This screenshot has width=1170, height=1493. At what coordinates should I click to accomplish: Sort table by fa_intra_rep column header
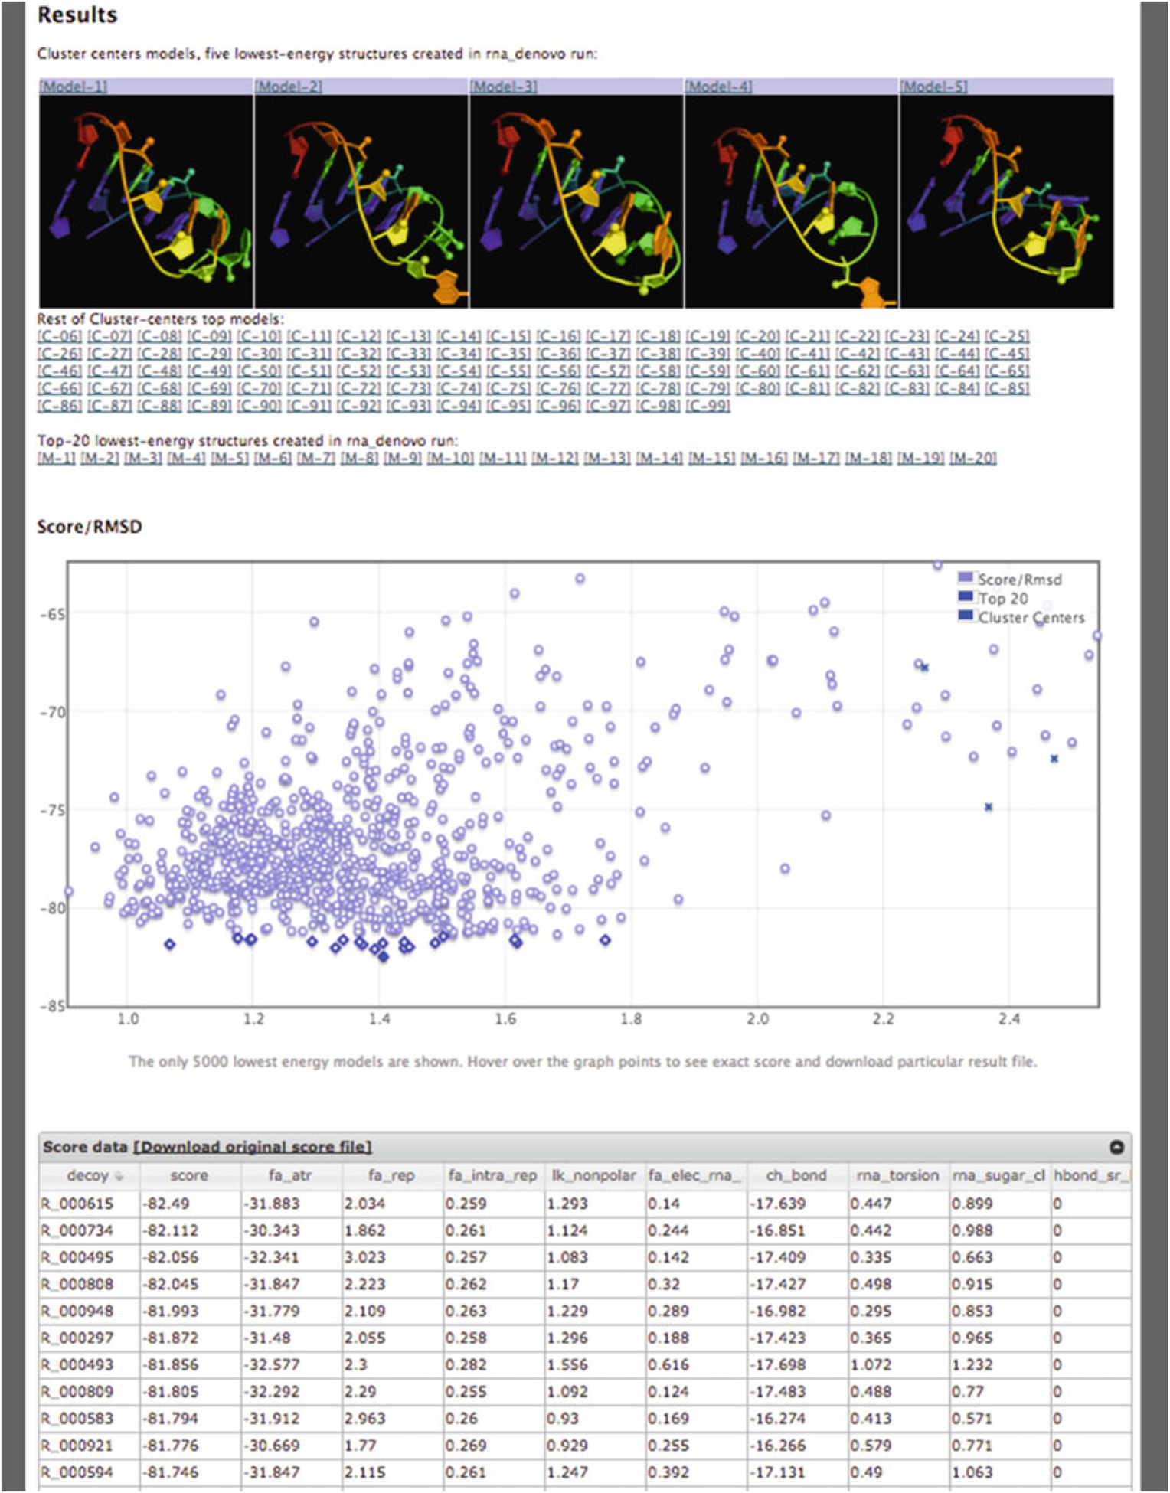(493, 1176)
